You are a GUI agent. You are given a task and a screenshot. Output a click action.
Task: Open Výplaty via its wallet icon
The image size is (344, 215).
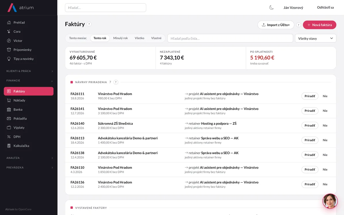tap(9, 128)
